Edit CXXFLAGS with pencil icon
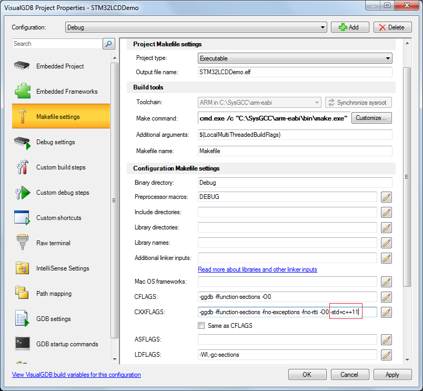 [x=386, y=312]
